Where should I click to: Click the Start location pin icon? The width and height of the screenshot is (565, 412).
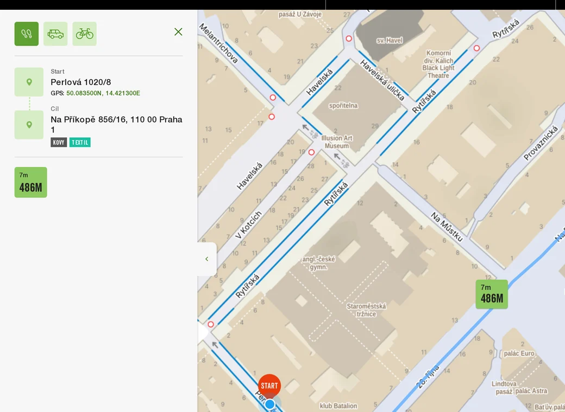coord(29,82)
